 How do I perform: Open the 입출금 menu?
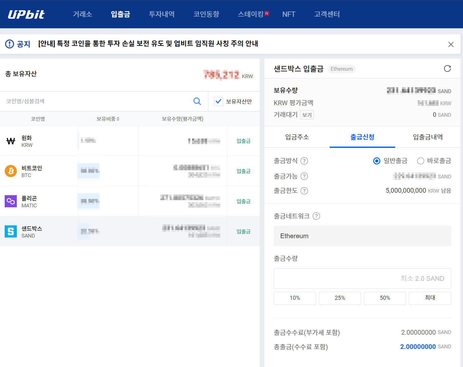(120, 14)
